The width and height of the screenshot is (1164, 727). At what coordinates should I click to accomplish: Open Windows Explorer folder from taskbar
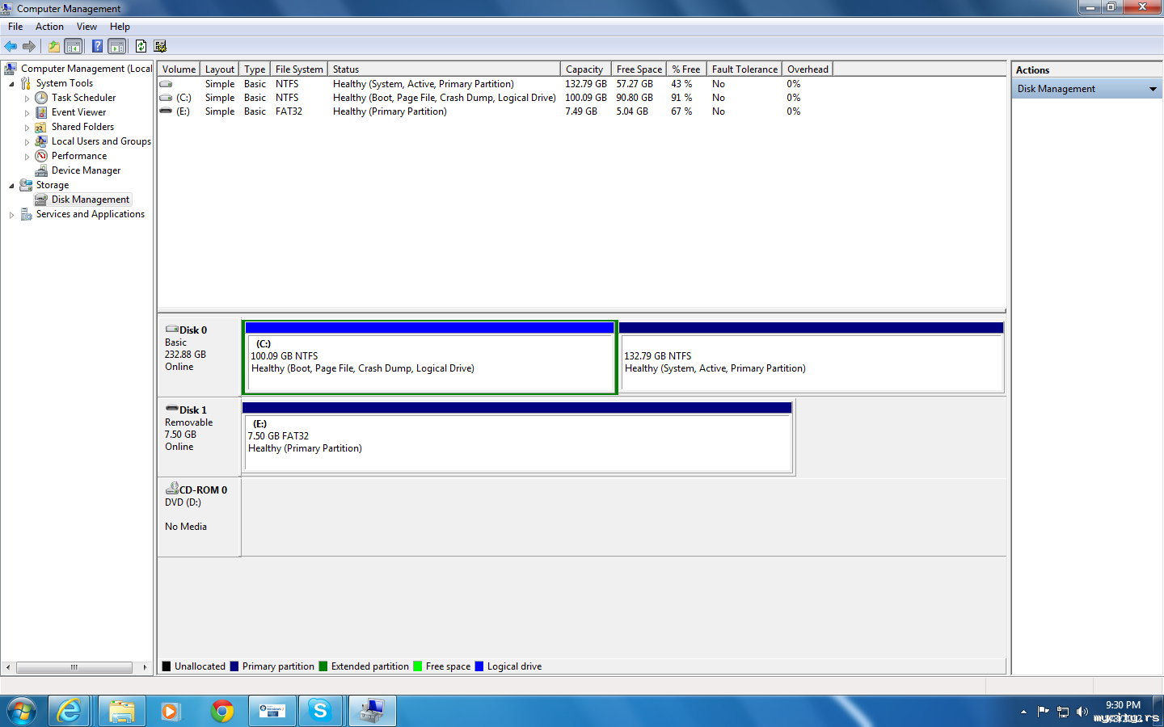pyautogui.click(x=122, y=711)
